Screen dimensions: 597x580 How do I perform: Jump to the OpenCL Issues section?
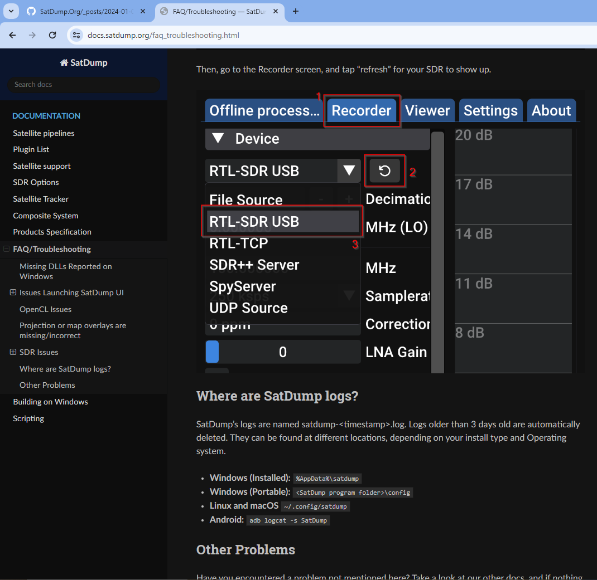click(x=46, y=309)
